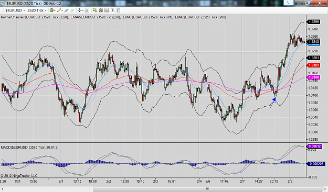Select the crosshair cursor tool

(80, 10)
